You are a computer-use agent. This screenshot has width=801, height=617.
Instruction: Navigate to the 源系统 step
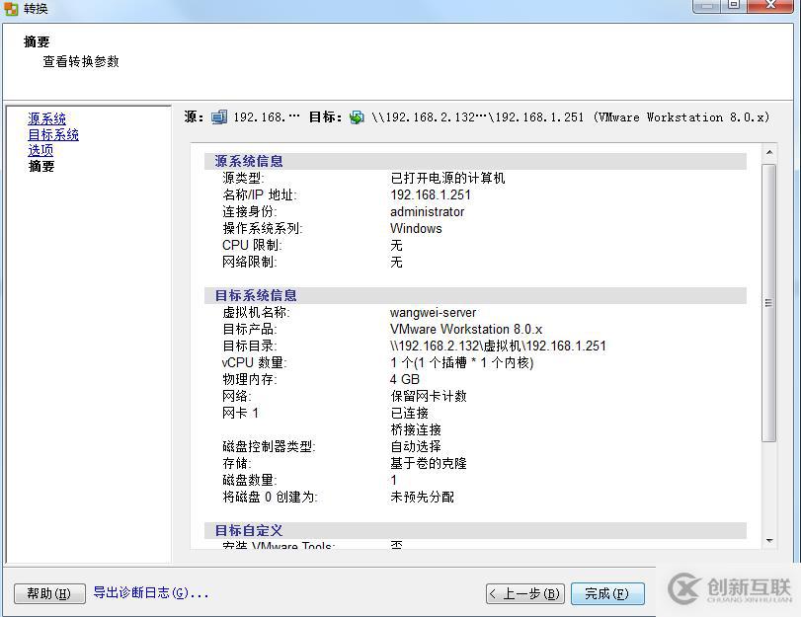click(46, 118)
